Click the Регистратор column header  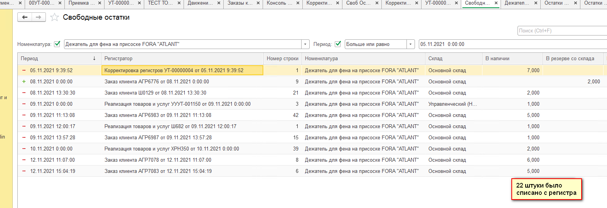[x=181, y=59]
